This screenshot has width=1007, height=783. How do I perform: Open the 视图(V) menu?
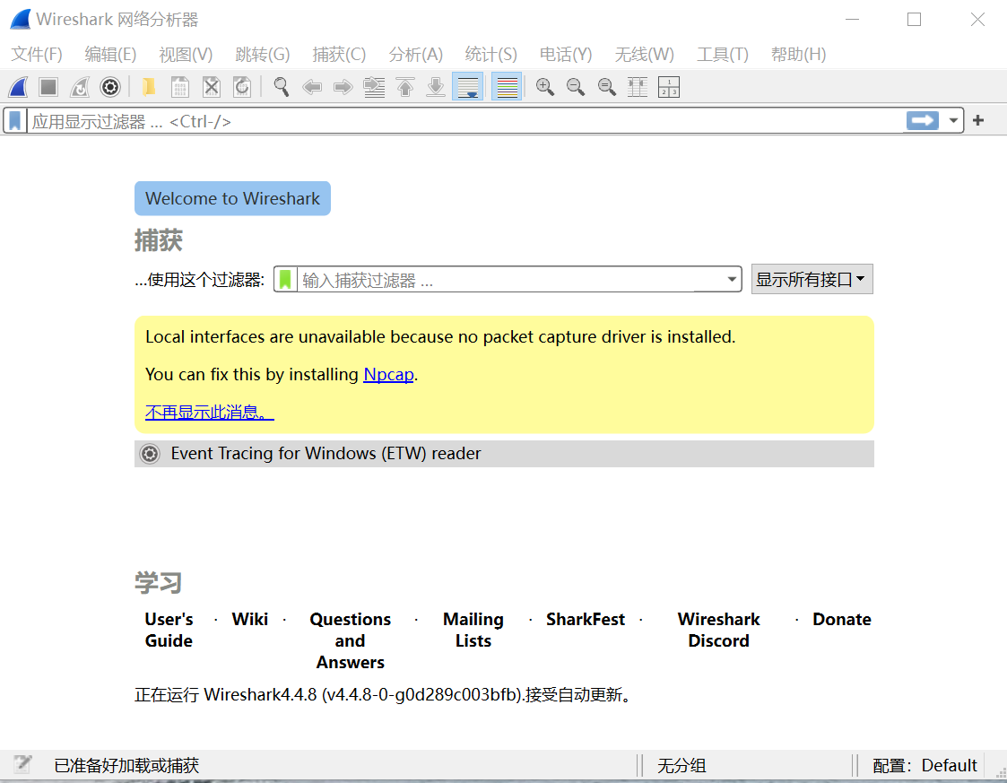tap(186, 54)
